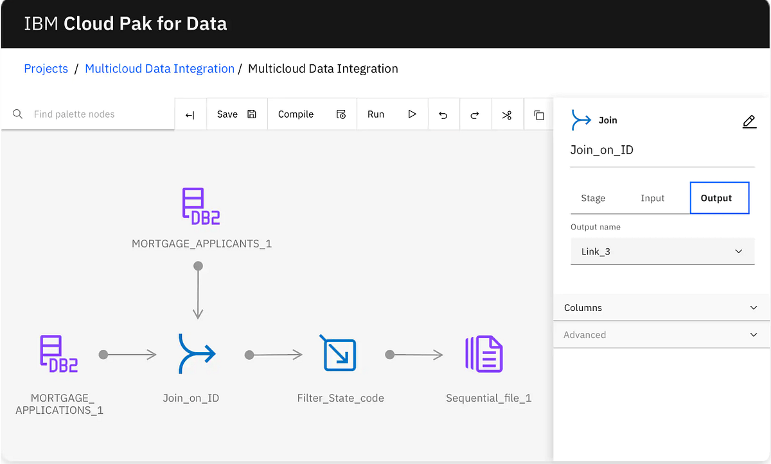771x464 pixels.
Task: Click the copy icon in the toolbar
Action: tap(540, 114)
